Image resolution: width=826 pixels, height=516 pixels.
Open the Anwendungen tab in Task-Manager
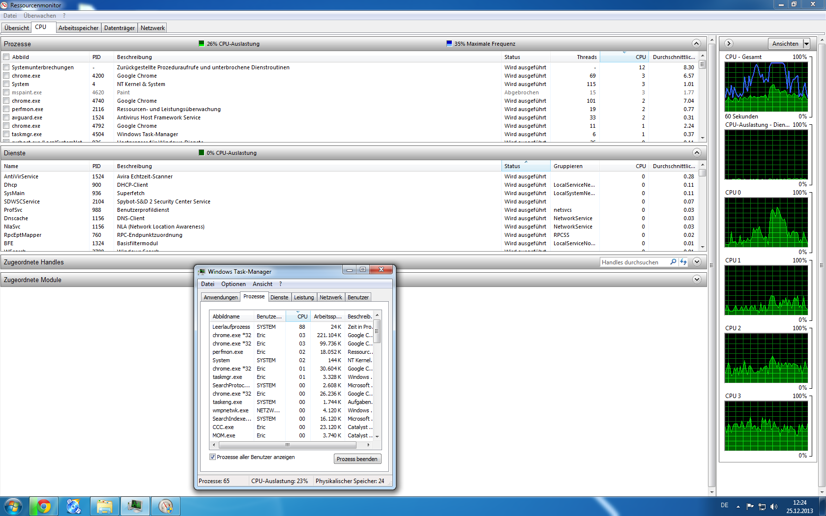(221, 297)
